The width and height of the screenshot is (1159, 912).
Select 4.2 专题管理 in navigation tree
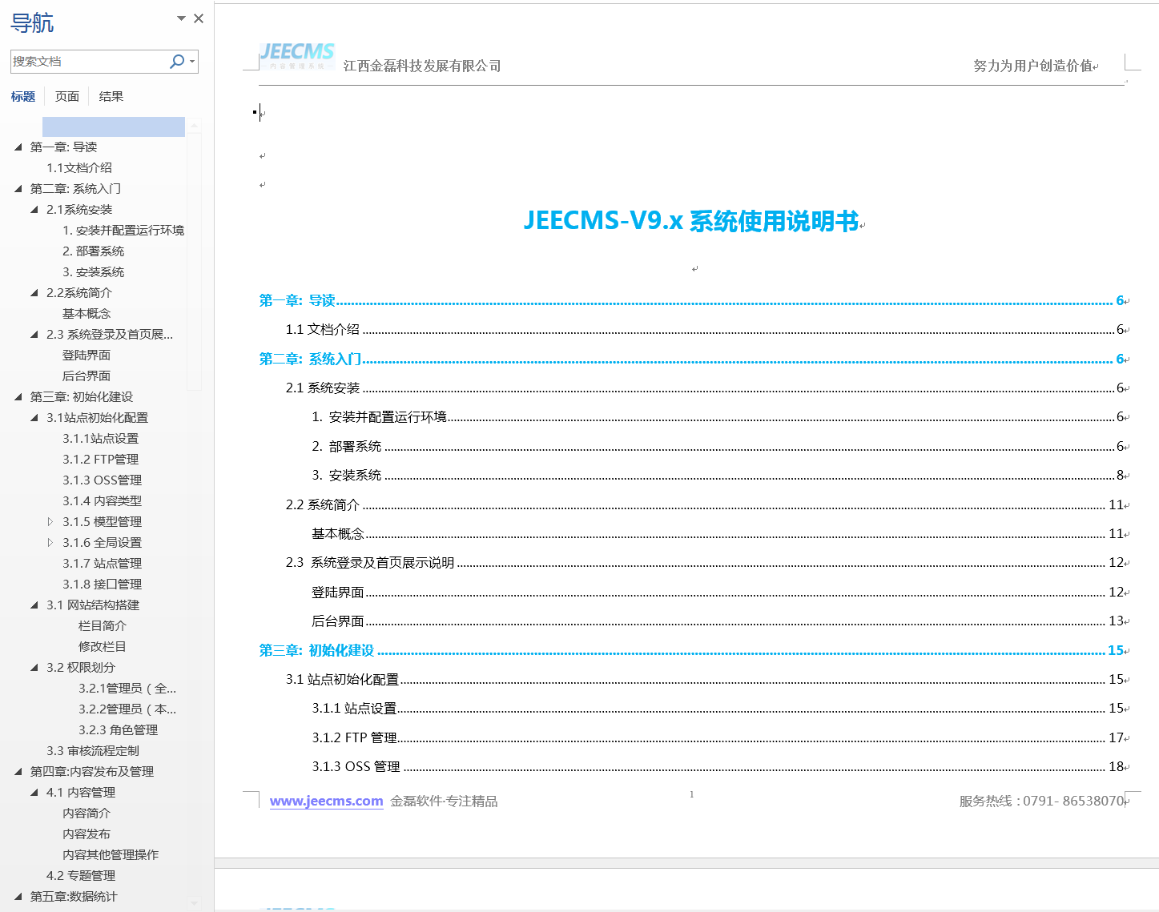point(81,876)
